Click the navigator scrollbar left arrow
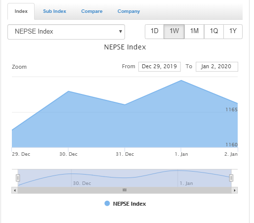The height and width of the screenshot is (223, 254). (15, 190)
